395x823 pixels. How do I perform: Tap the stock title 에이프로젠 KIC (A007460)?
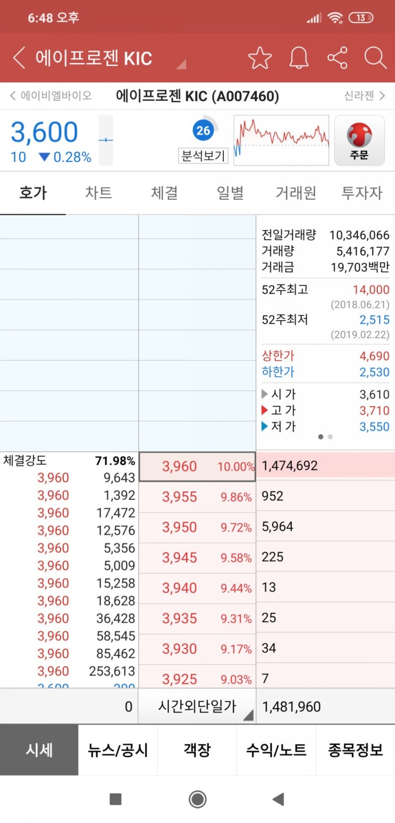point(197,96)
